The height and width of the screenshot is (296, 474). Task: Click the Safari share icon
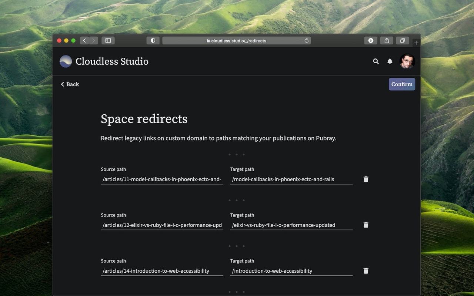coord(387,41)
